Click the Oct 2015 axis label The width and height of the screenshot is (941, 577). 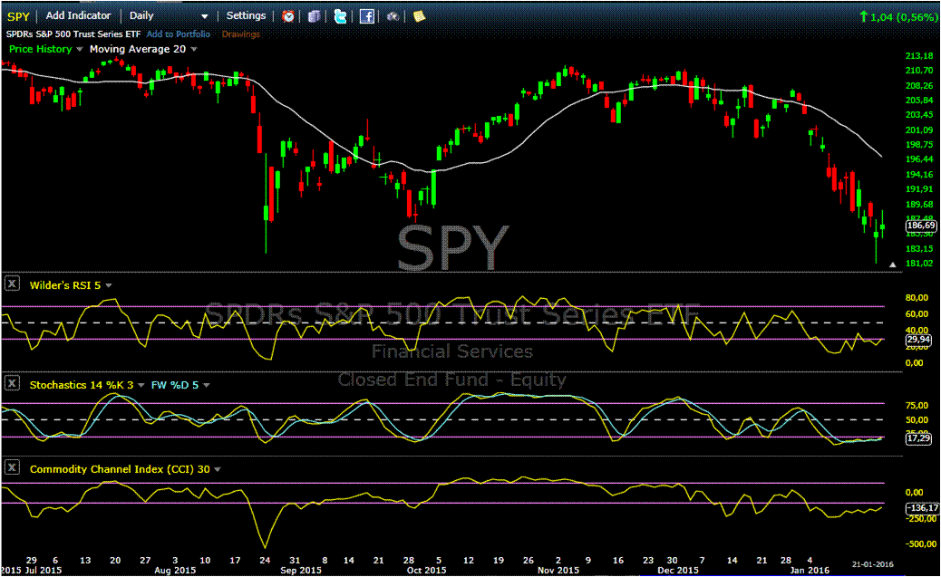[426, 570]
